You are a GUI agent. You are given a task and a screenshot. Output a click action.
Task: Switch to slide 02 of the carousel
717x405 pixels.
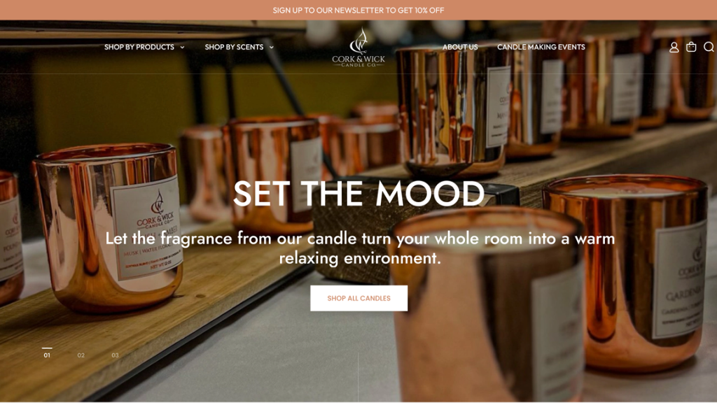coord(81,355)
